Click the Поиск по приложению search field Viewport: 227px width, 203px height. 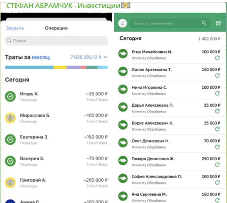point(170,23)
